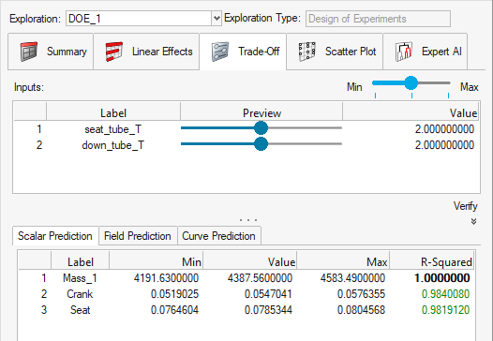Click the Exploration Type input field
The width and height of the screenshot is (493, 341).
378,19
